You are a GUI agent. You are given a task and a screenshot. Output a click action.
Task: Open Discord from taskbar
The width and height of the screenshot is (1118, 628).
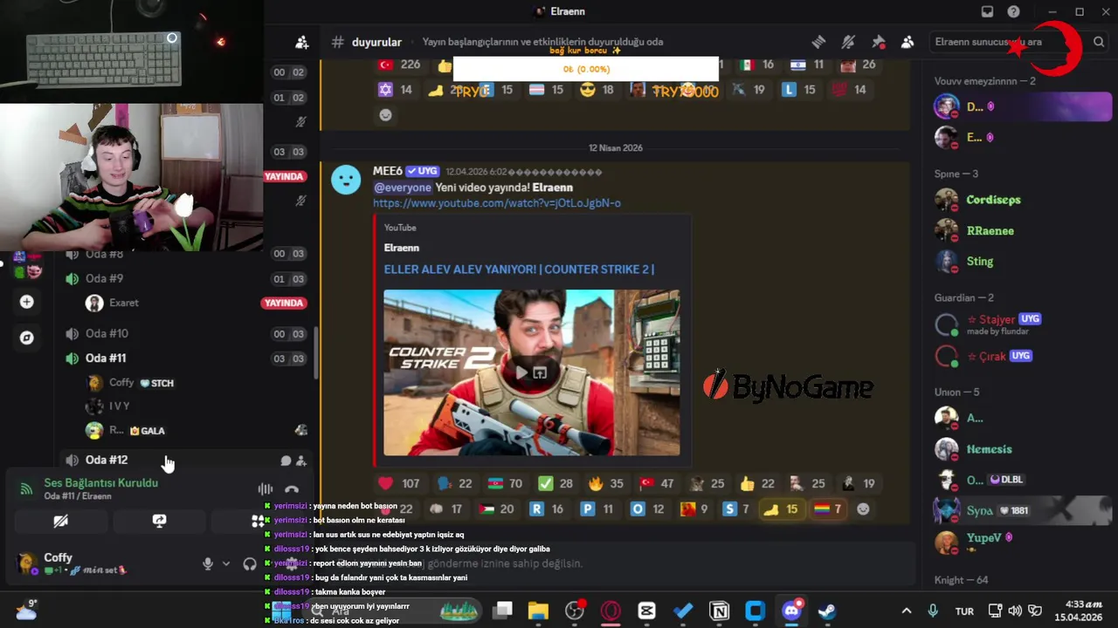(791, 611)
